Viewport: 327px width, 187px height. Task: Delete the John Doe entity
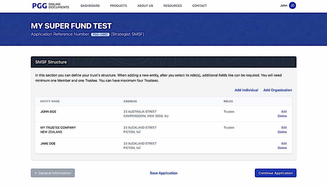click(x=282, y=116)
